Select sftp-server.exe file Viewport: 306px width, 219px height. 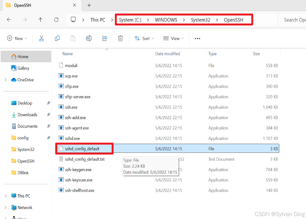(78, 97)
